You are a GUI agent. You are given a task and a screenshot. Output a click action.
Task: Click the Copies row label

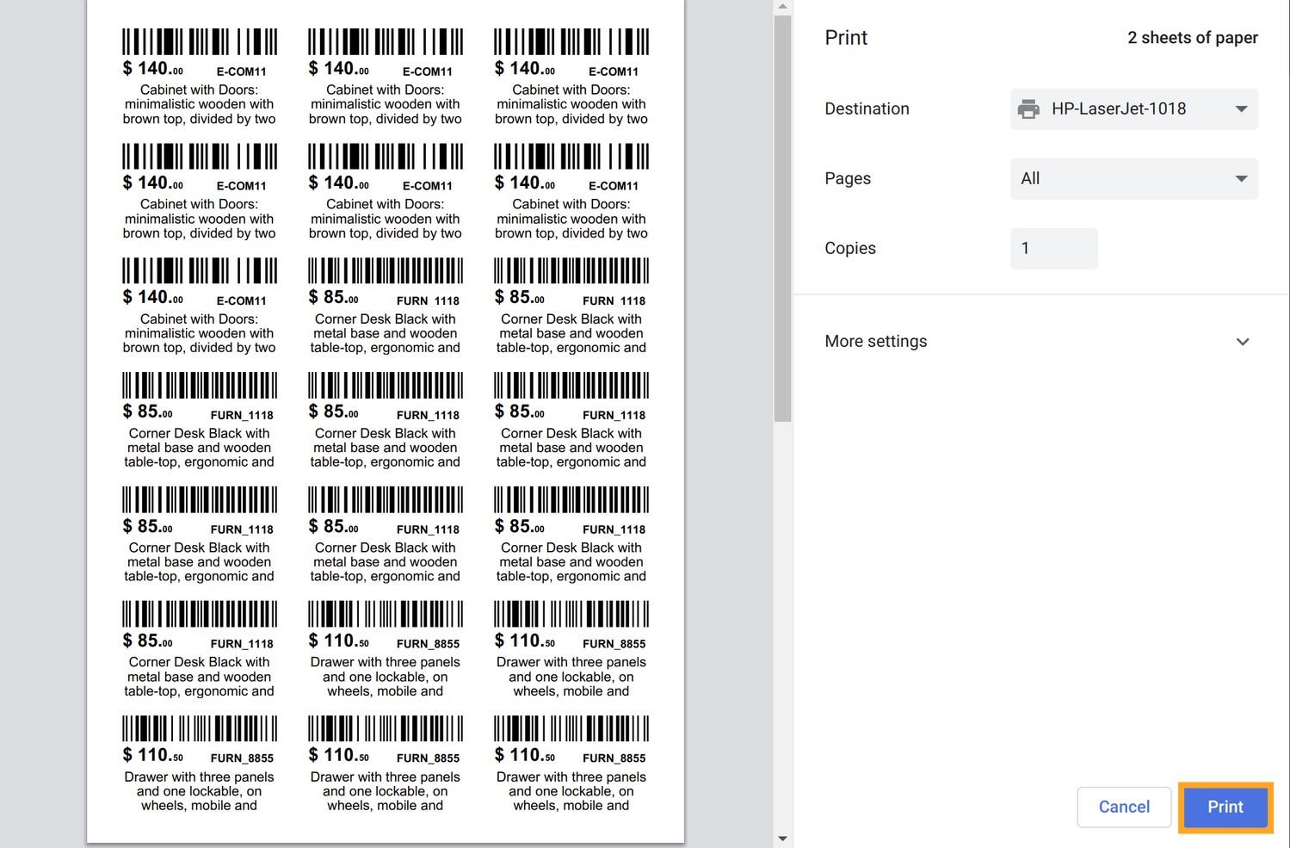[849, 248]
